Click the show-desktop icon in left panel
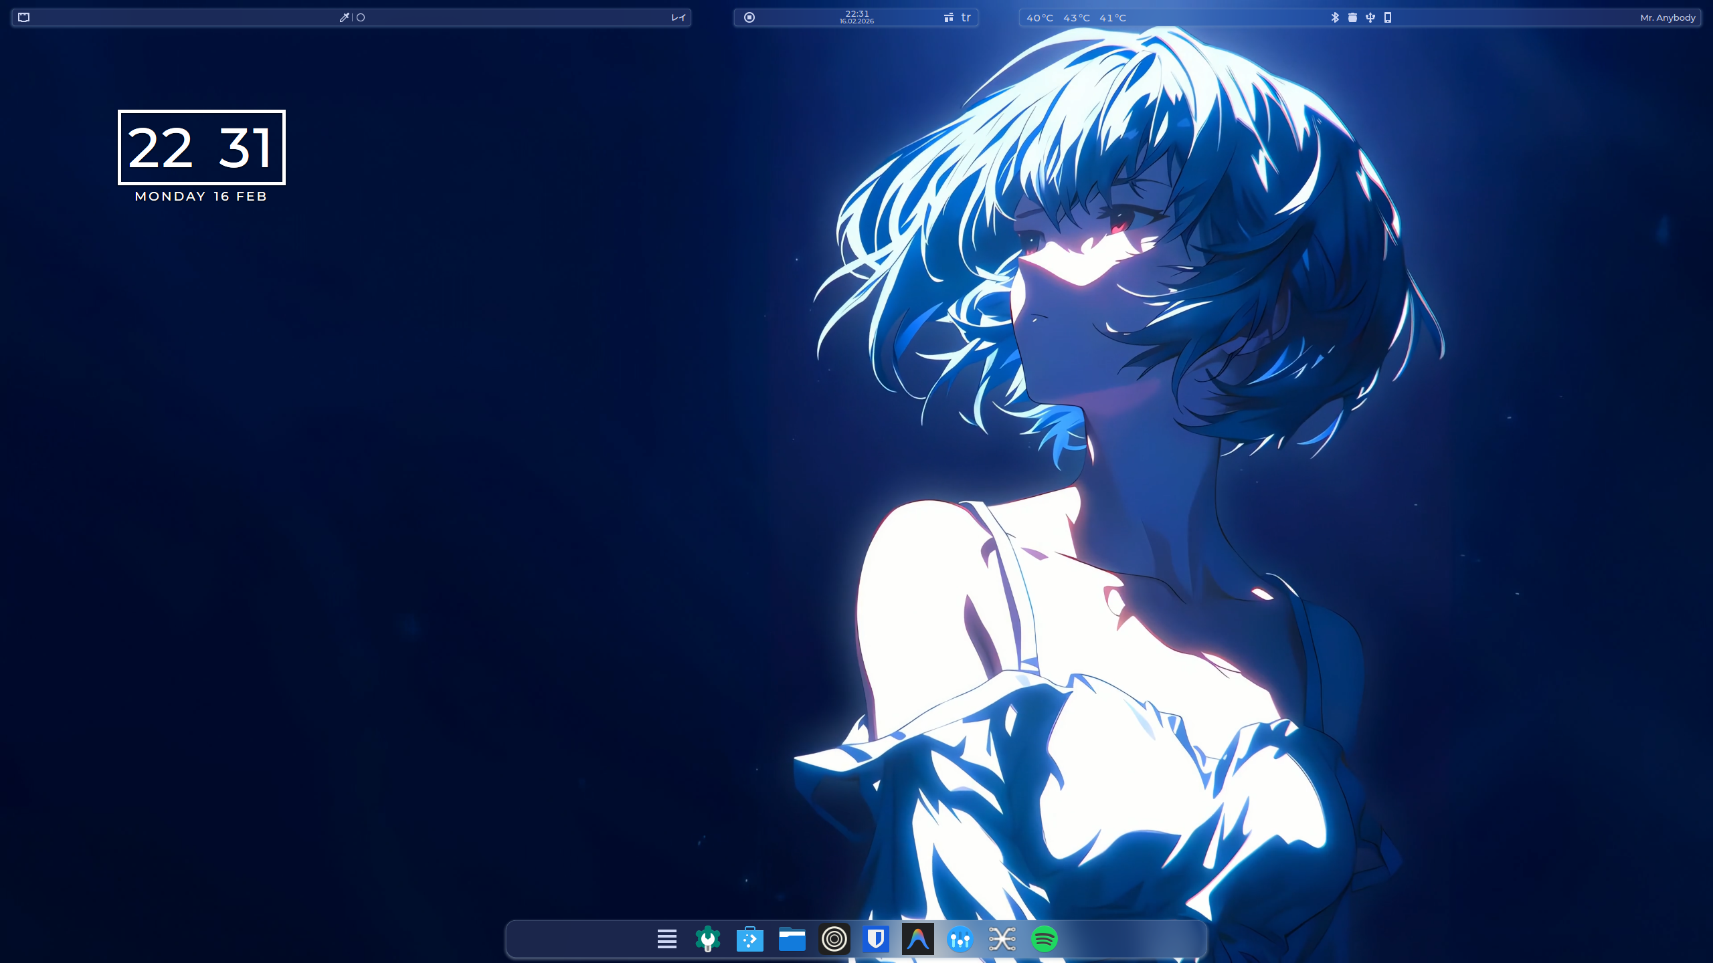This screenshot has height=963, width=1713. click(x=24, y=17)
